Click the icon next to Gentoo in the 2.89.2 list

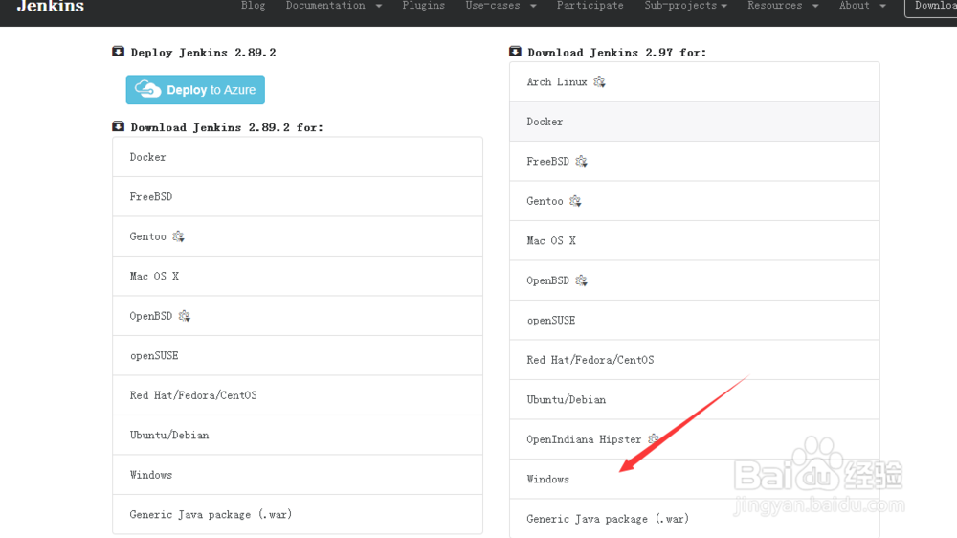pyautogui.click(x=178, y=236)
